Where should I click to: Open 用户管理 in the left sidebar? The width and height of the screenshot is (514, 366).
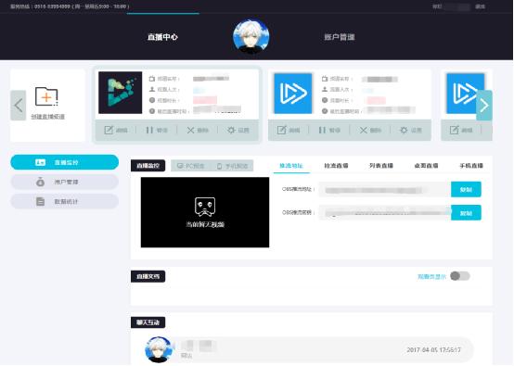coord(65,182)
